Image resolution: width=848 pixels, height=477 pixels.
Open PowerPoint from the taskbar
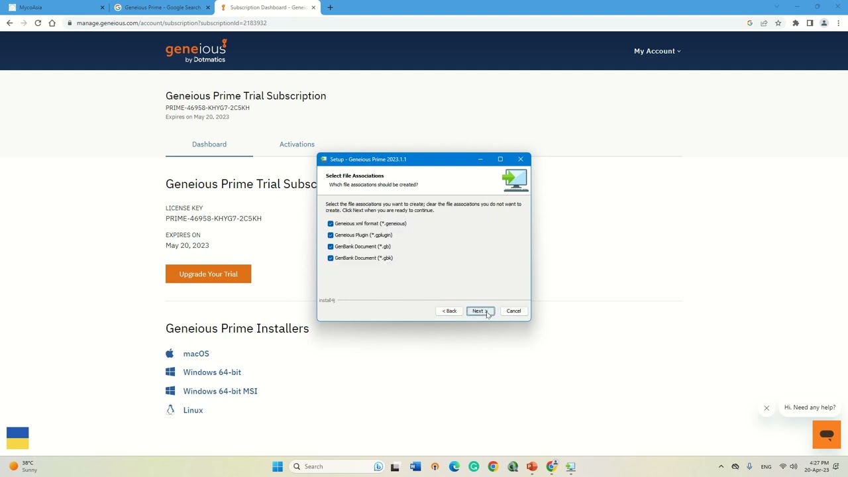coord(532,466)
